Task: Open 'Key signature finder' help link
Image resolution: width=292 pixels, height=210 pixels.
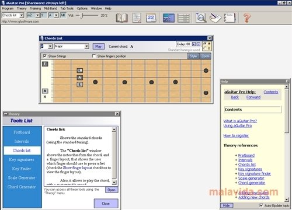Action: point(255,173)
